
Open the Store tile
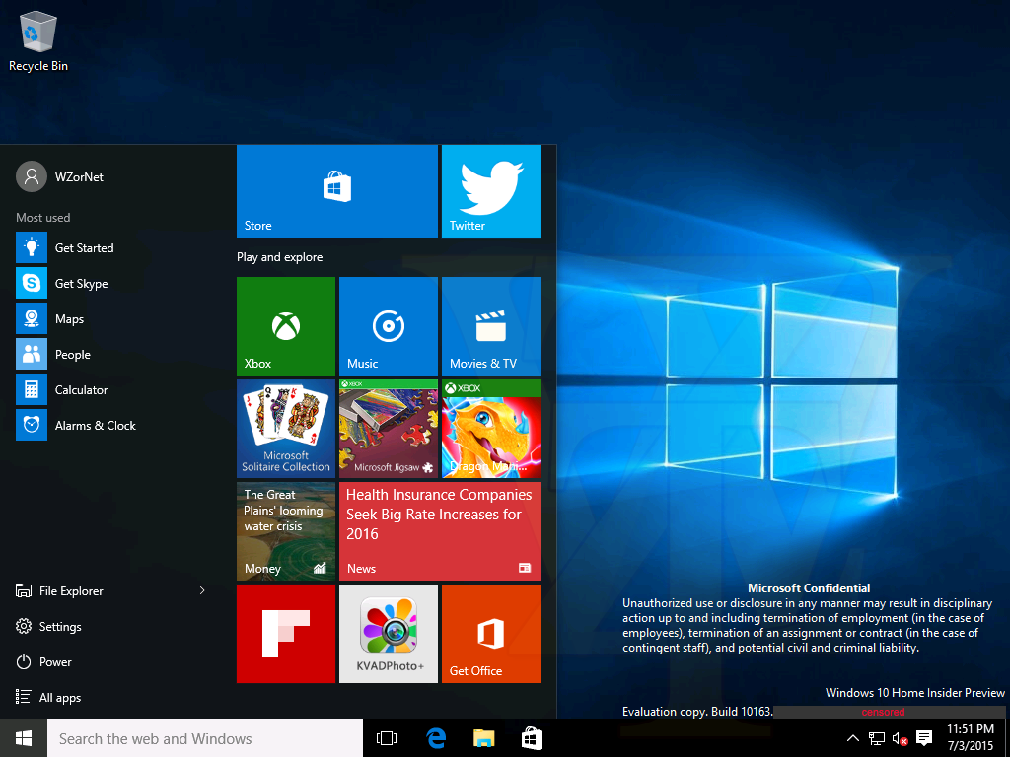click(x=336, y=191)
